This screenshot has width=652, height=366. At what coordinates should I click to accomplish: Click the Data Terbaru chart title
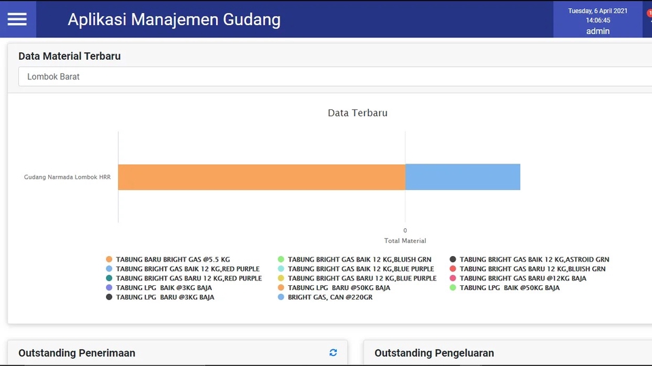point(358,113)
